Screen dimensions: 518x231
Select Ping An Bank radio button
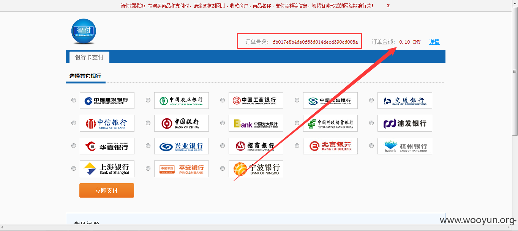148,169
